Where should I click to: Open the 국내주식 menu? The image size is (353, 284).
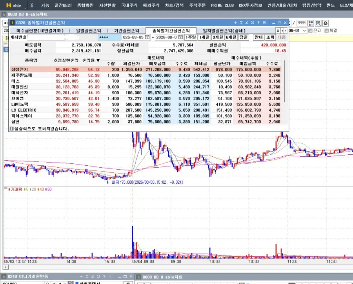point(129,5)
